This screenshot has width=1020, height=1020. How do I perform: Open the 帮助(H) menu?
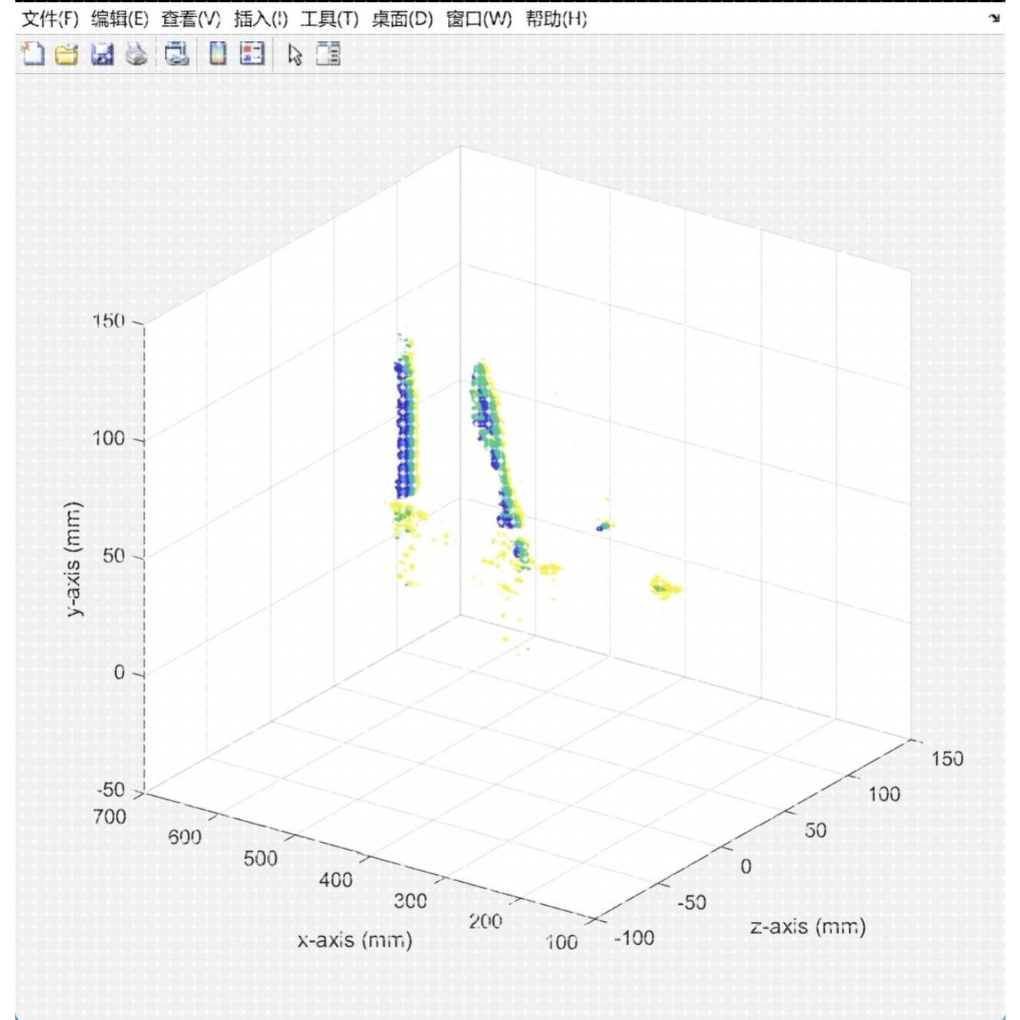556,18
